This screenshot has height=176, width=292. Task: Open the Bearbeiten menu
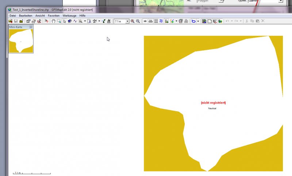[26, 16]
